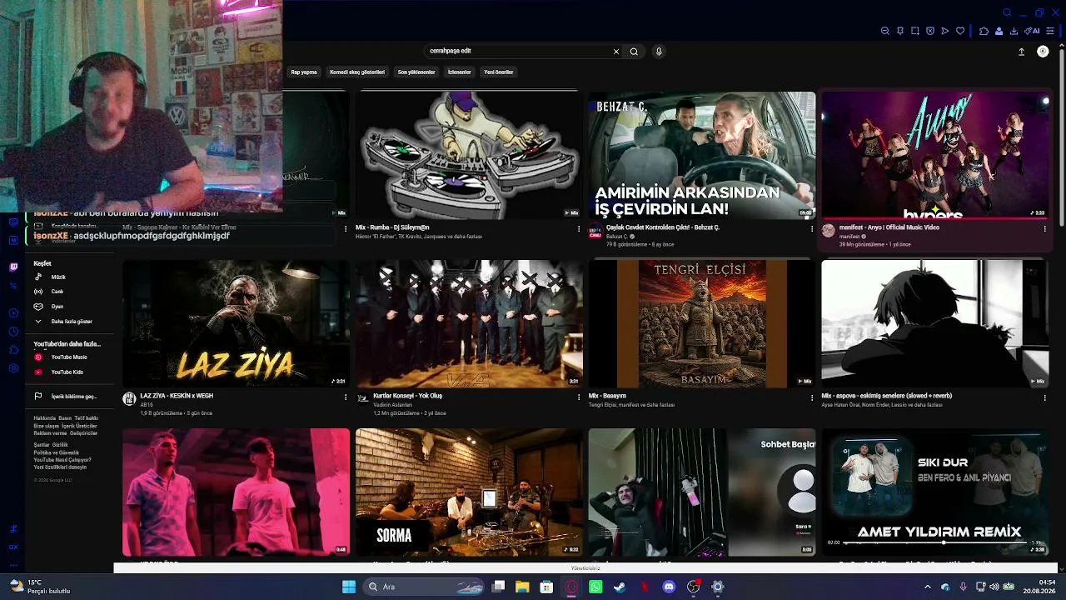Click the YouTube upload arrow icon
Viewport: 1066px width, 600px height.
click(1022, 52)
